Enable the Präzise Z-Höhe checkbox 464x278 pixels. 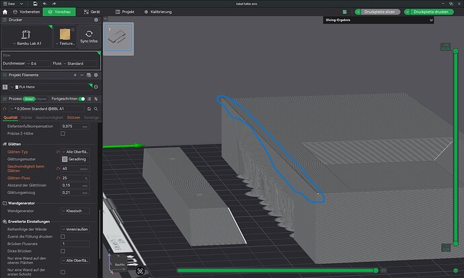63,133
